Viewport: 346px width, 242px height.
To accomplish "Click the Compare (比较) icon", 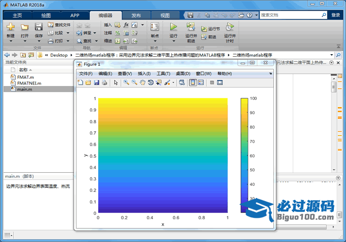I will (51, 33).
